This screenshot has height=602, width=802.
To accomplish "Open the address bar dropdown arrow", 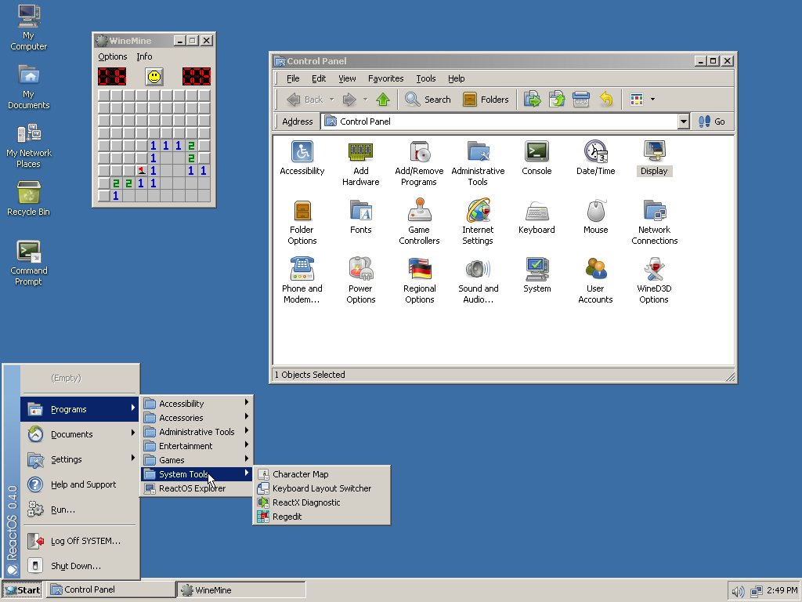I will click(x=683, y=121).
